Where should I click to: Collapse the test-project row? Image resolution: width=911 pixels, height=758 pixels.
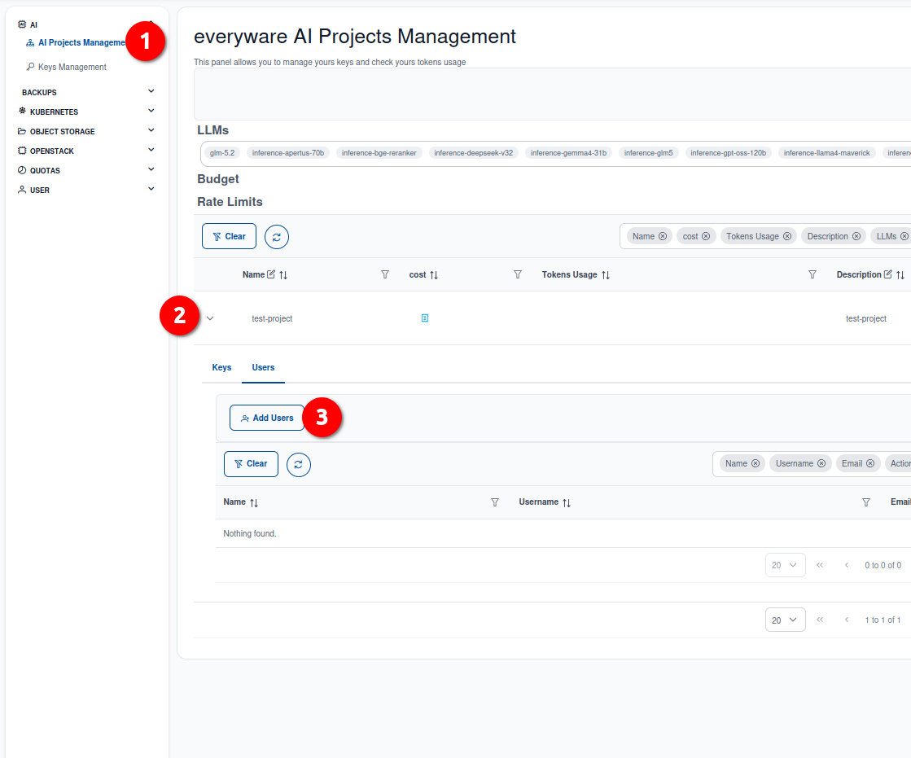210,318
